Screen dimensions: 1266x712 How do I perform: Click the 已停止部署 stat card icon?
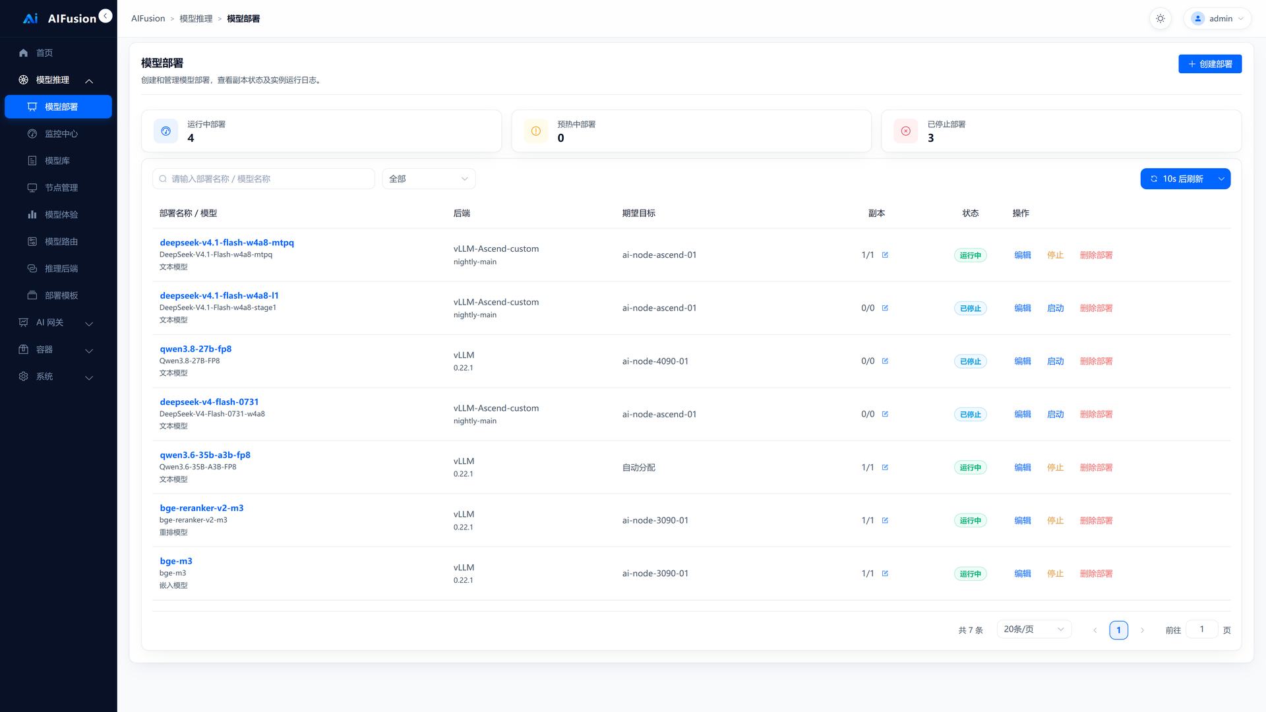pyautogui.click(x=906, y=131)
